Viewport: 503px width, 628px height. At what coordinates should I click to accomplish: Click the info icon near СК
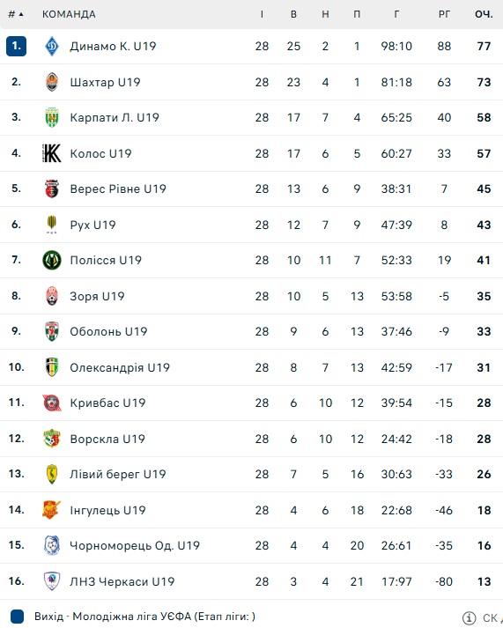pos(469,617)
